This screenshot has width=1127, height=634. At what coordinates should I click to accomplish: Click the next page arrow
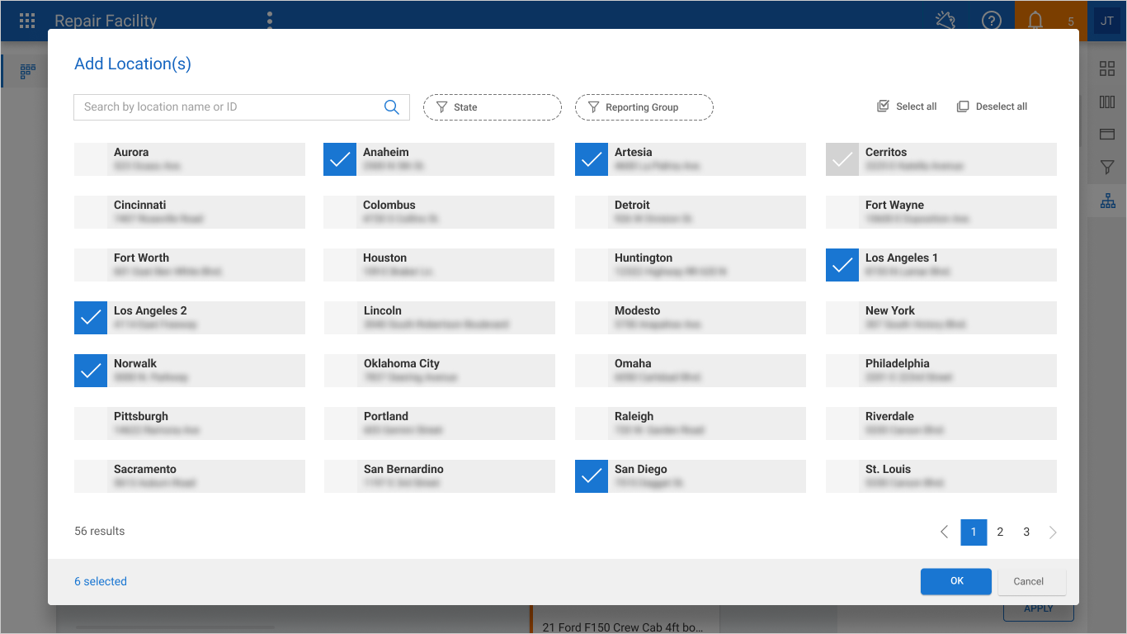[x=1053, y=532]
